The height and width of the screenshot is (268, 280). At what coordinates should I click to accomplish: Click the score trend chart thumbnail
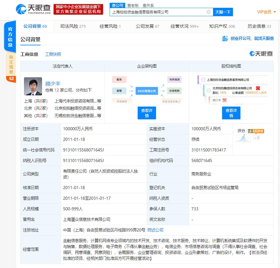[244, 139]
